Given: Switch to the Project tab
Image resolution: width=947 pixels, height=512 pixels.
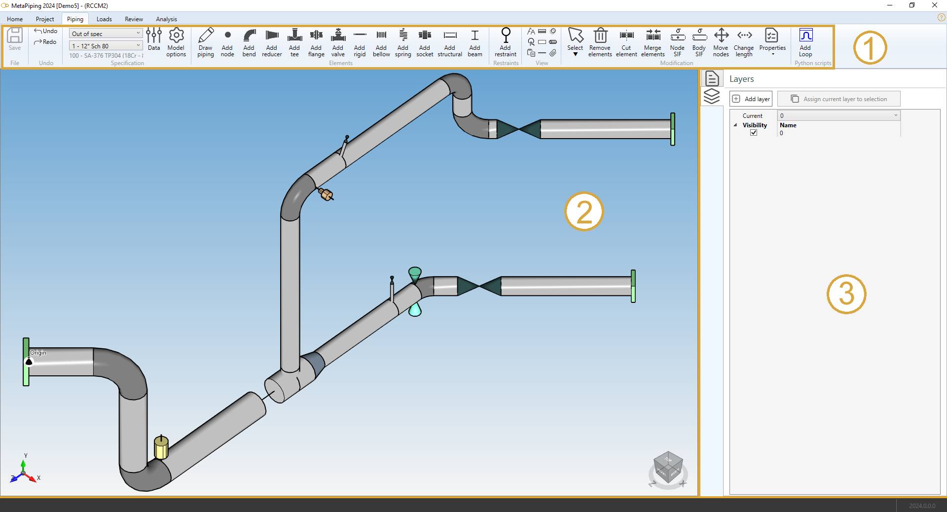Looking at the screenshot, I should click(45, 19).
